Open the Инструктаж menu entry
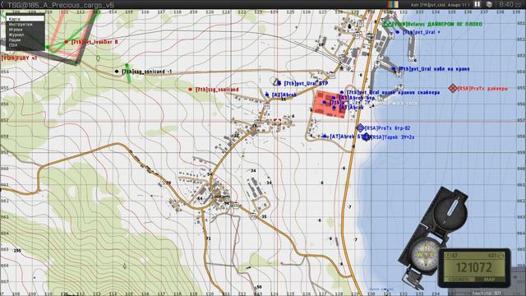Screen dimensions: 526x296 [25, 24]
